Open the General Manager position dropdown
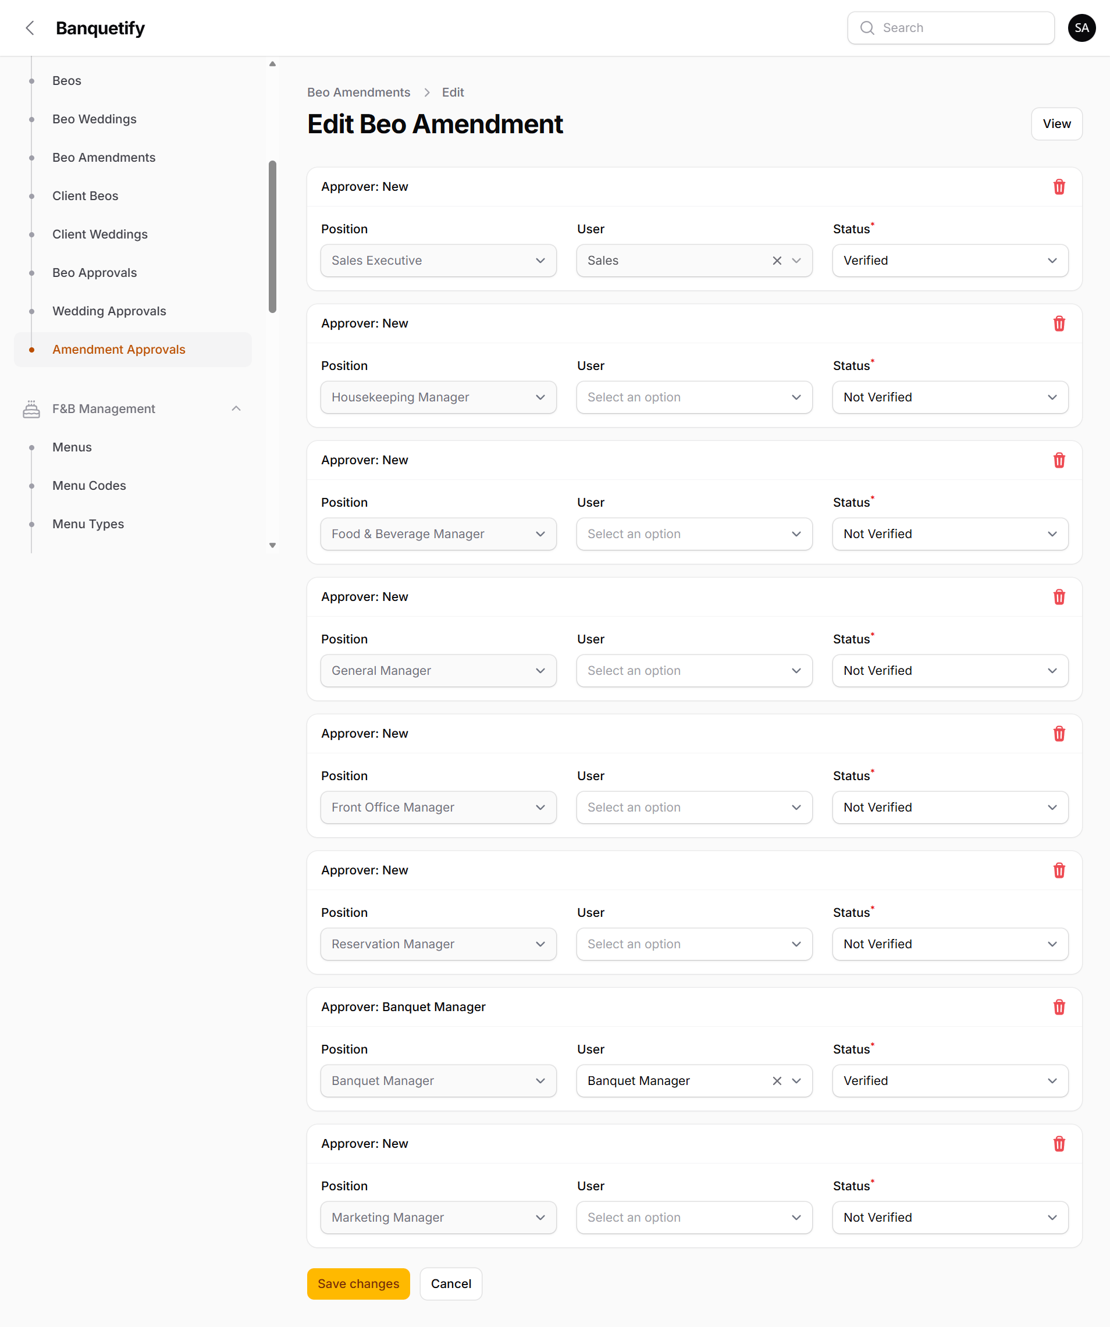Viewport: 1110px width, 1327px height. [438, 670]
